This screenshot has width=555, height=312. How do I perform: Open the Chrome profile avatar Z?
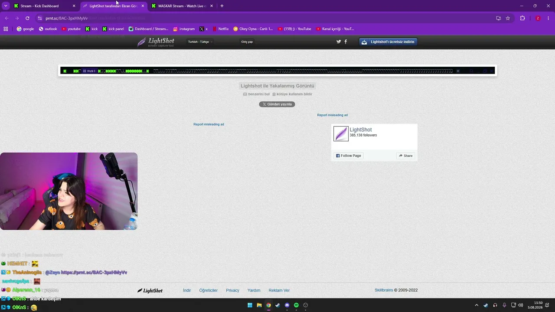pyautogui.click(x=538, y=18)
